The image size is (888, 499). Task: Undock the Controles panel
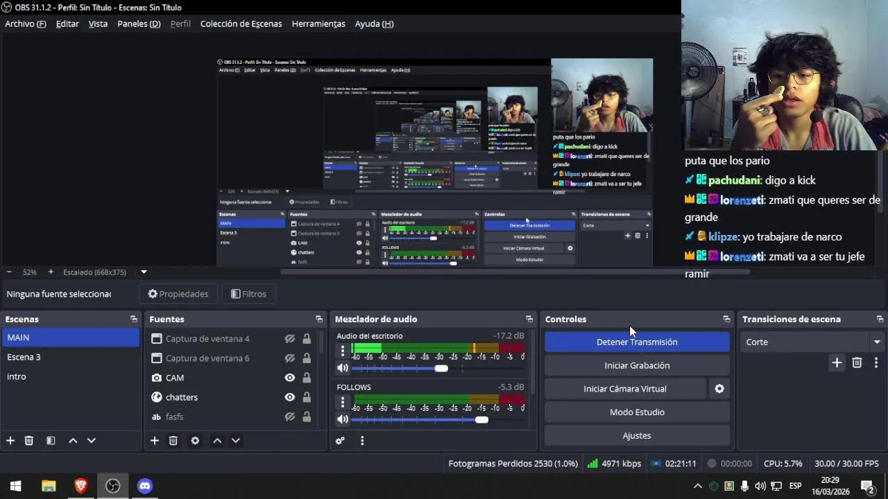[x=726, y=319]
